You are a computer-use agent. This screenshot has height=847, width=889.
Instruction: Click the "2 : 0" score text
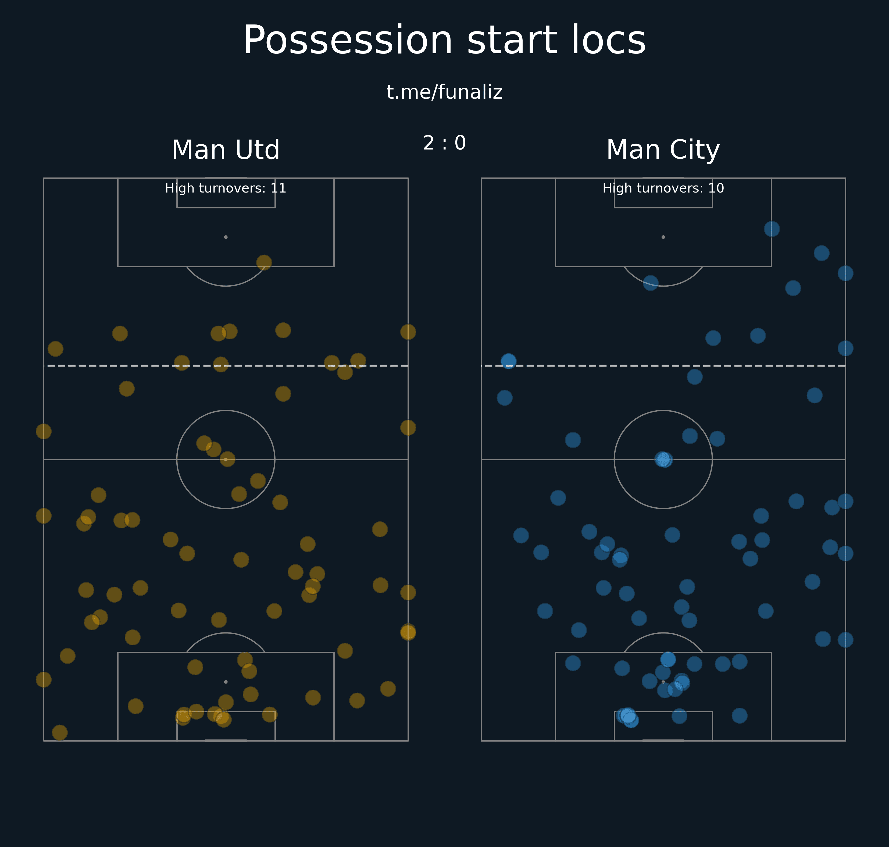(444, 143)
